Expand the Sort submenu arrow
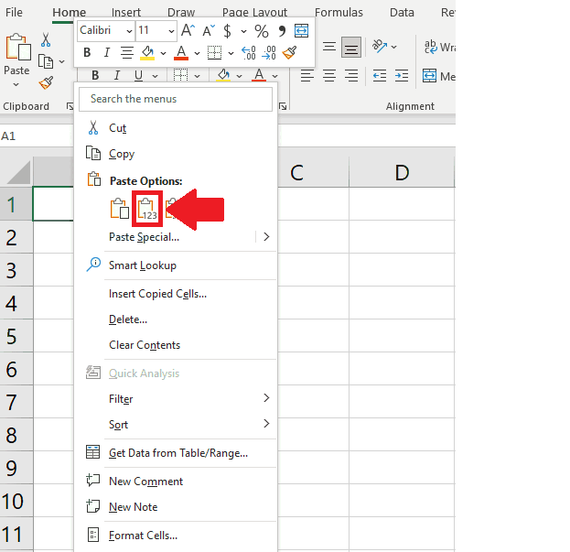Screen dimensions: 570x552 point(266,423)
